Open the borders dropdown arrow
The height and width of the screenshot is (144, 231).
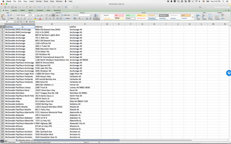tap(31, 19)
